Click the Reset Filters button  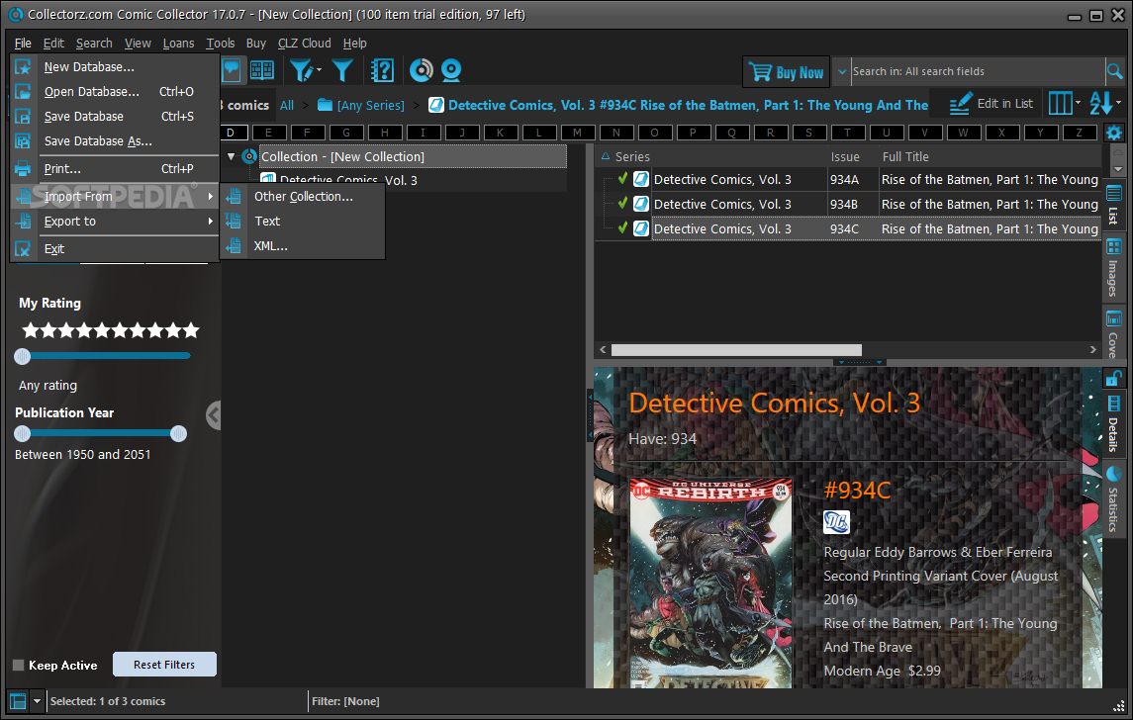(164, 665)
